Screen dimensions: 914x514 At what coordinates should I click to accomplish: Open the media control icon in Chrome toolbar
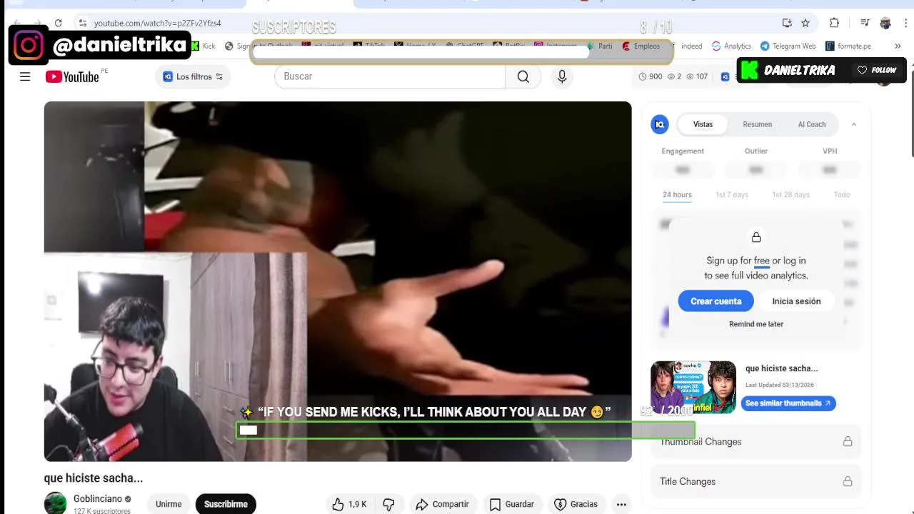coord(865,23)
